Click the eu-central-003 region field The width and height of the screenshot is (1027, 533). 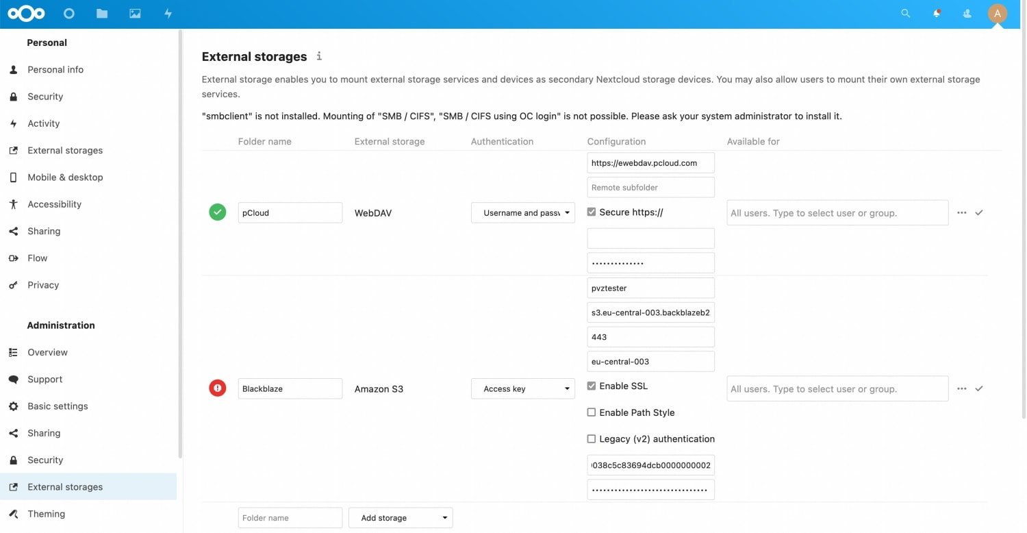point(651,362)
